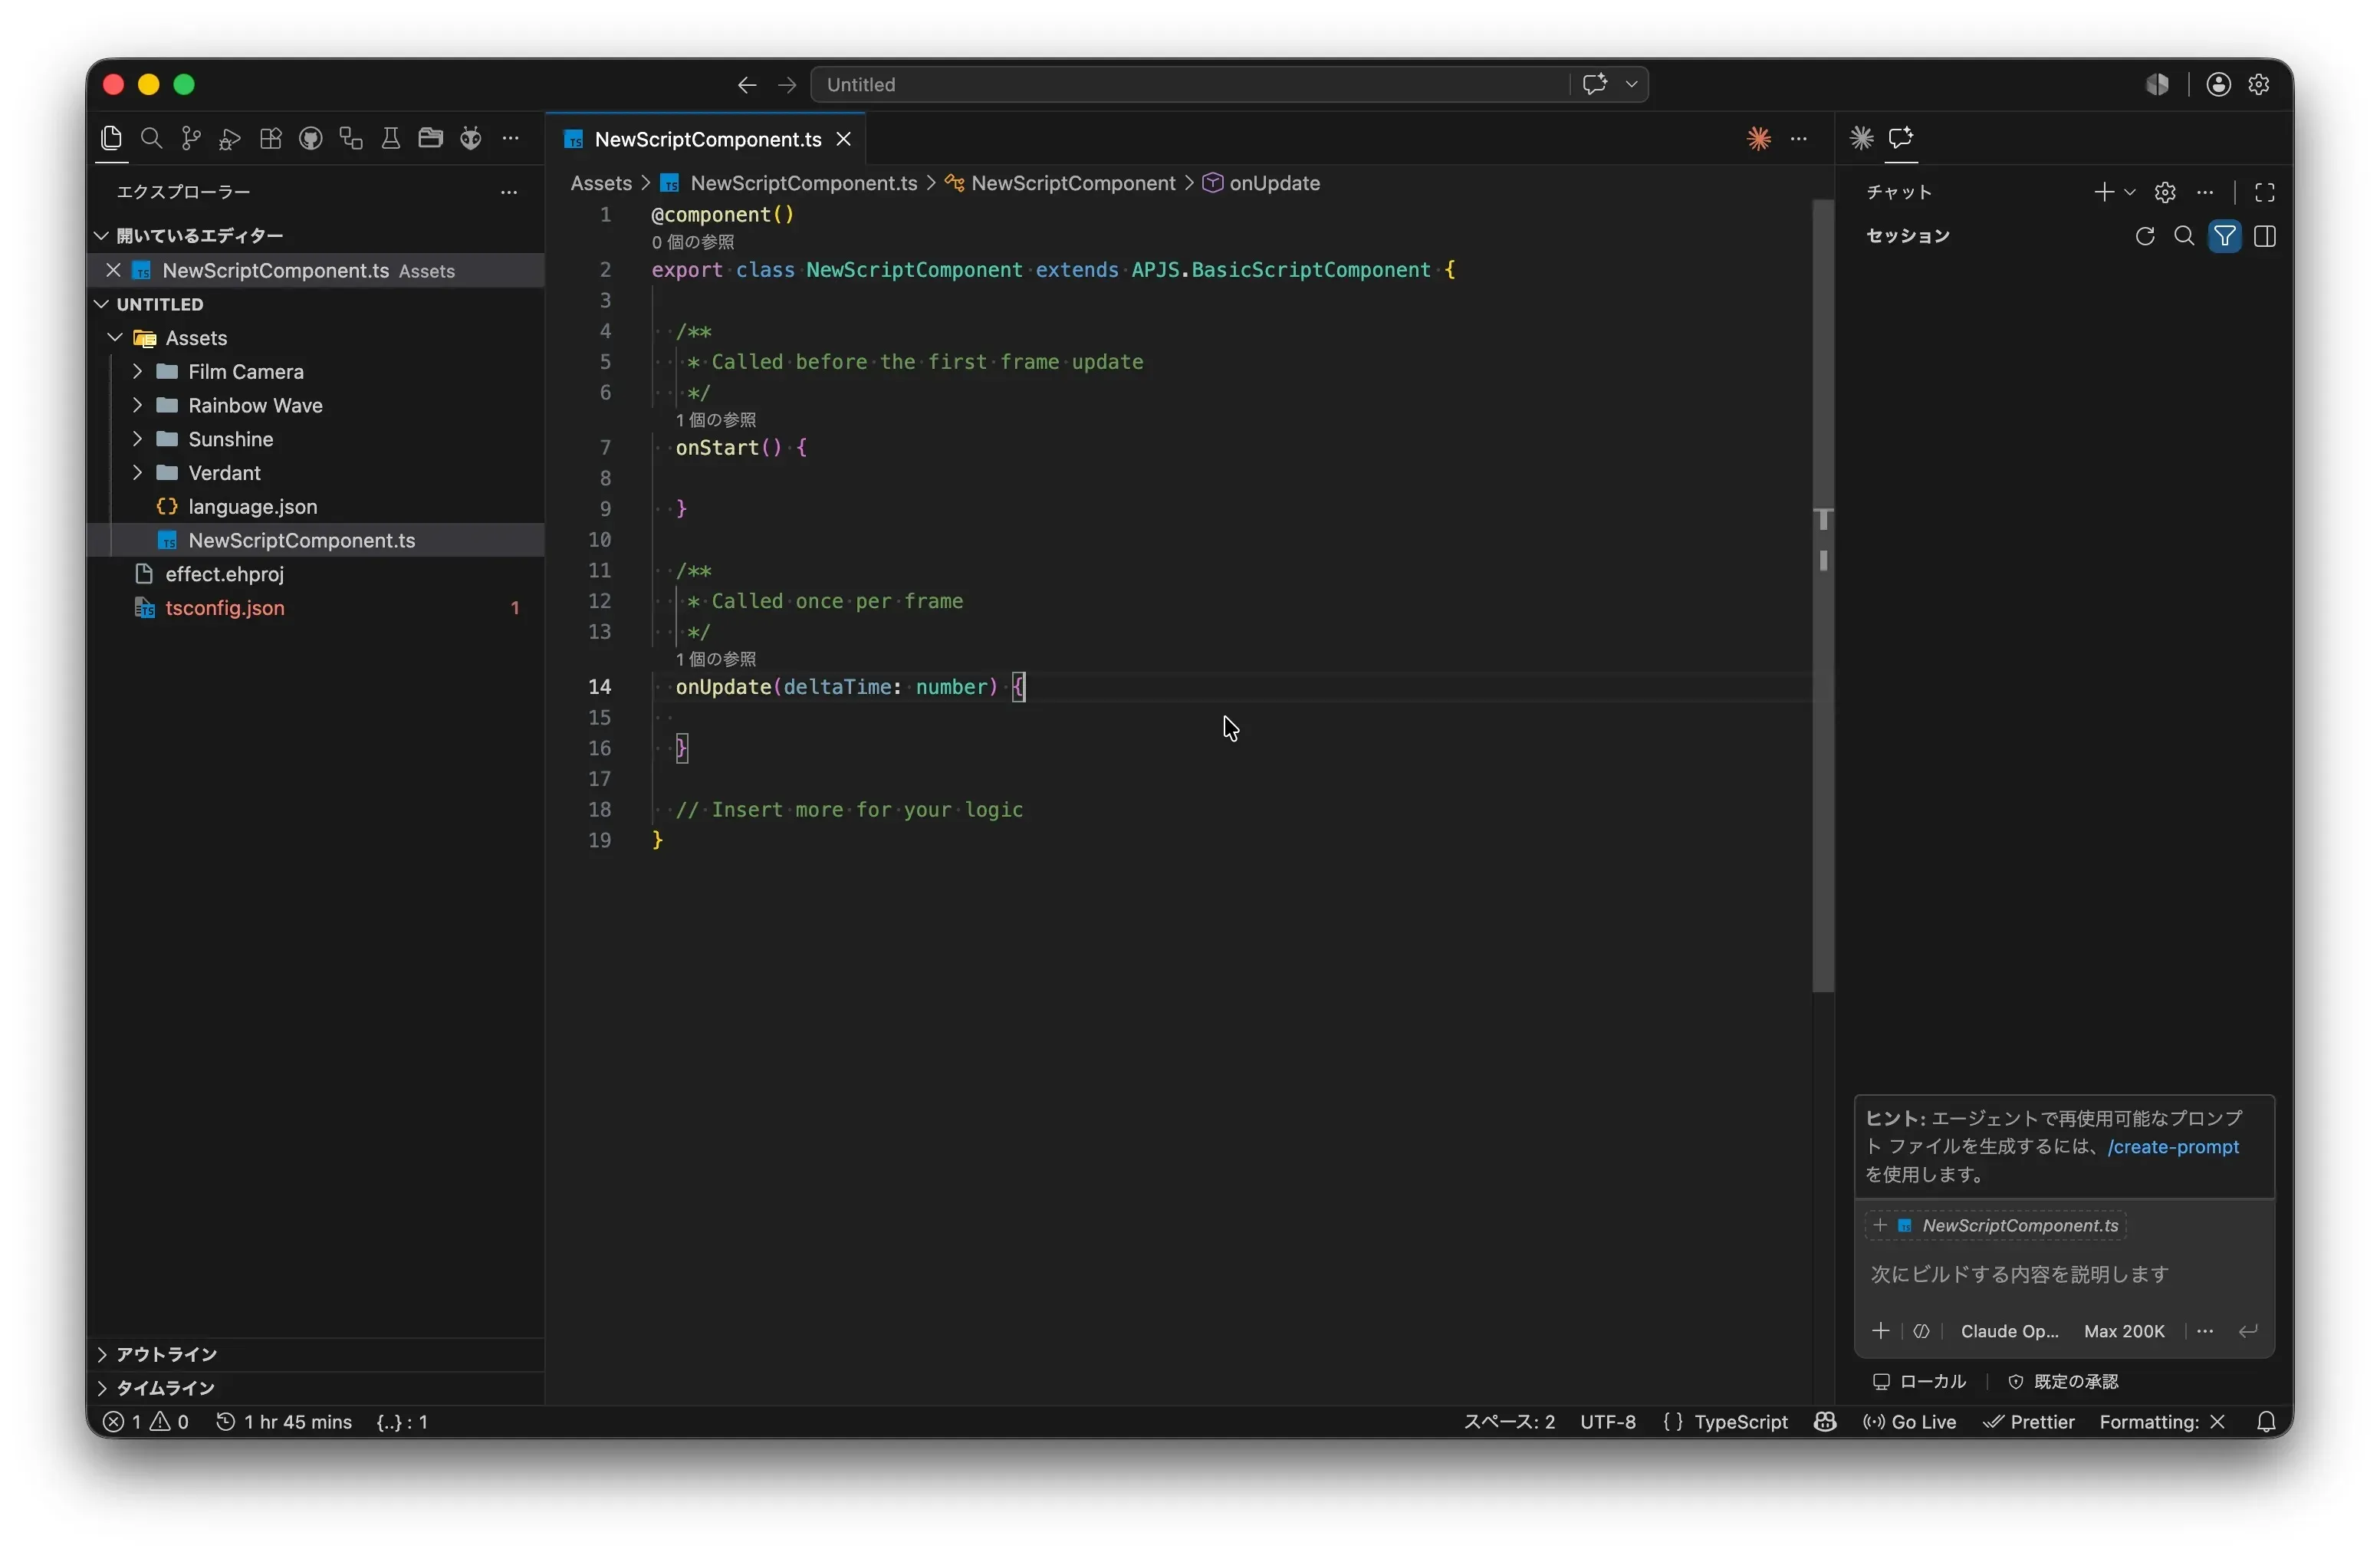Viewport: 2380px width, 1552px height.
Task: Open the Project Manager folders icon
Action: pos(431,138)
